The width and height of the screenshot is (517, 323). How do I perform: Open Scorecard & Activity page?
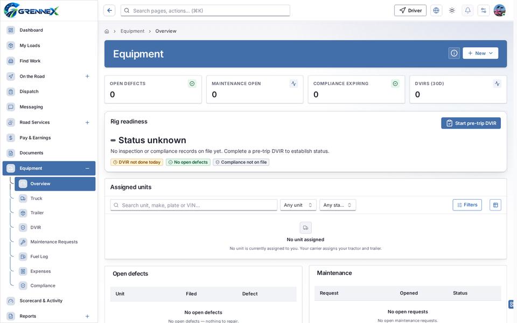point(49,301)
